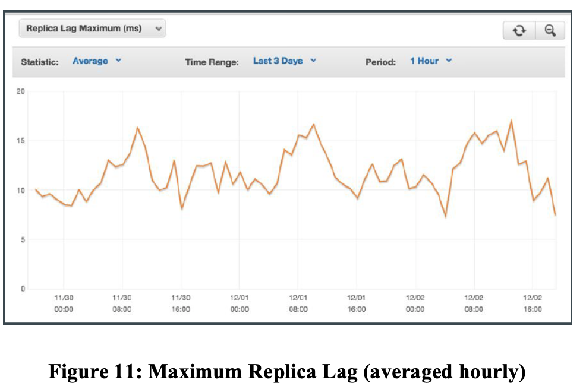The width and height of the screenshot is (586, 386).
Task: Click the Period: label
Action: coord(380,62)
